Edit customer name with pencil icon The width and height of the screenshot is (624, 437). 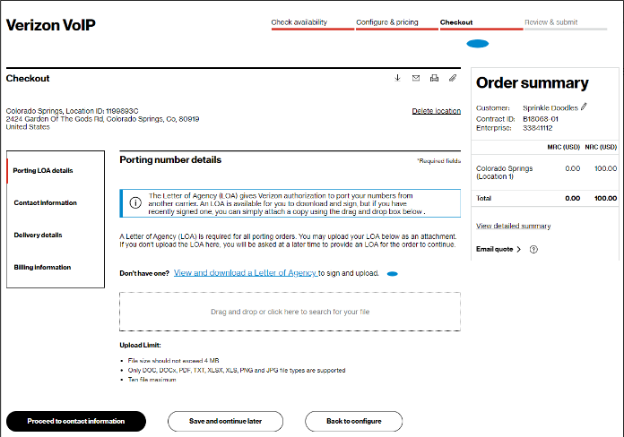pos(584,107)
